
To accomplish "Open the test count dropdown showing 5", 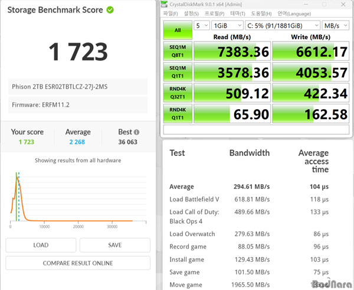I will pos(202,25).
